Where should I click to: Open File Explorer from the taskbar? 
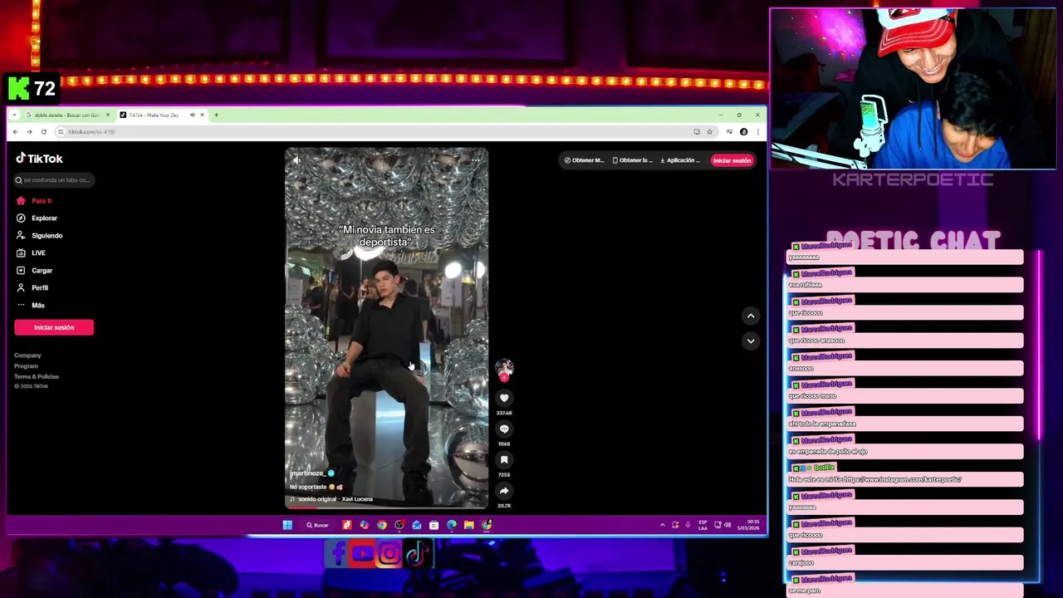[469, 525]
